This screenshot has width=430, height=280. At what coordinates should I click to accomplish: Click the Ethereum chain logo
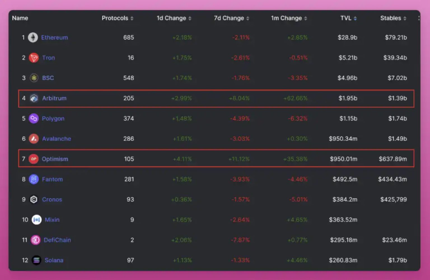pos(33,37)
